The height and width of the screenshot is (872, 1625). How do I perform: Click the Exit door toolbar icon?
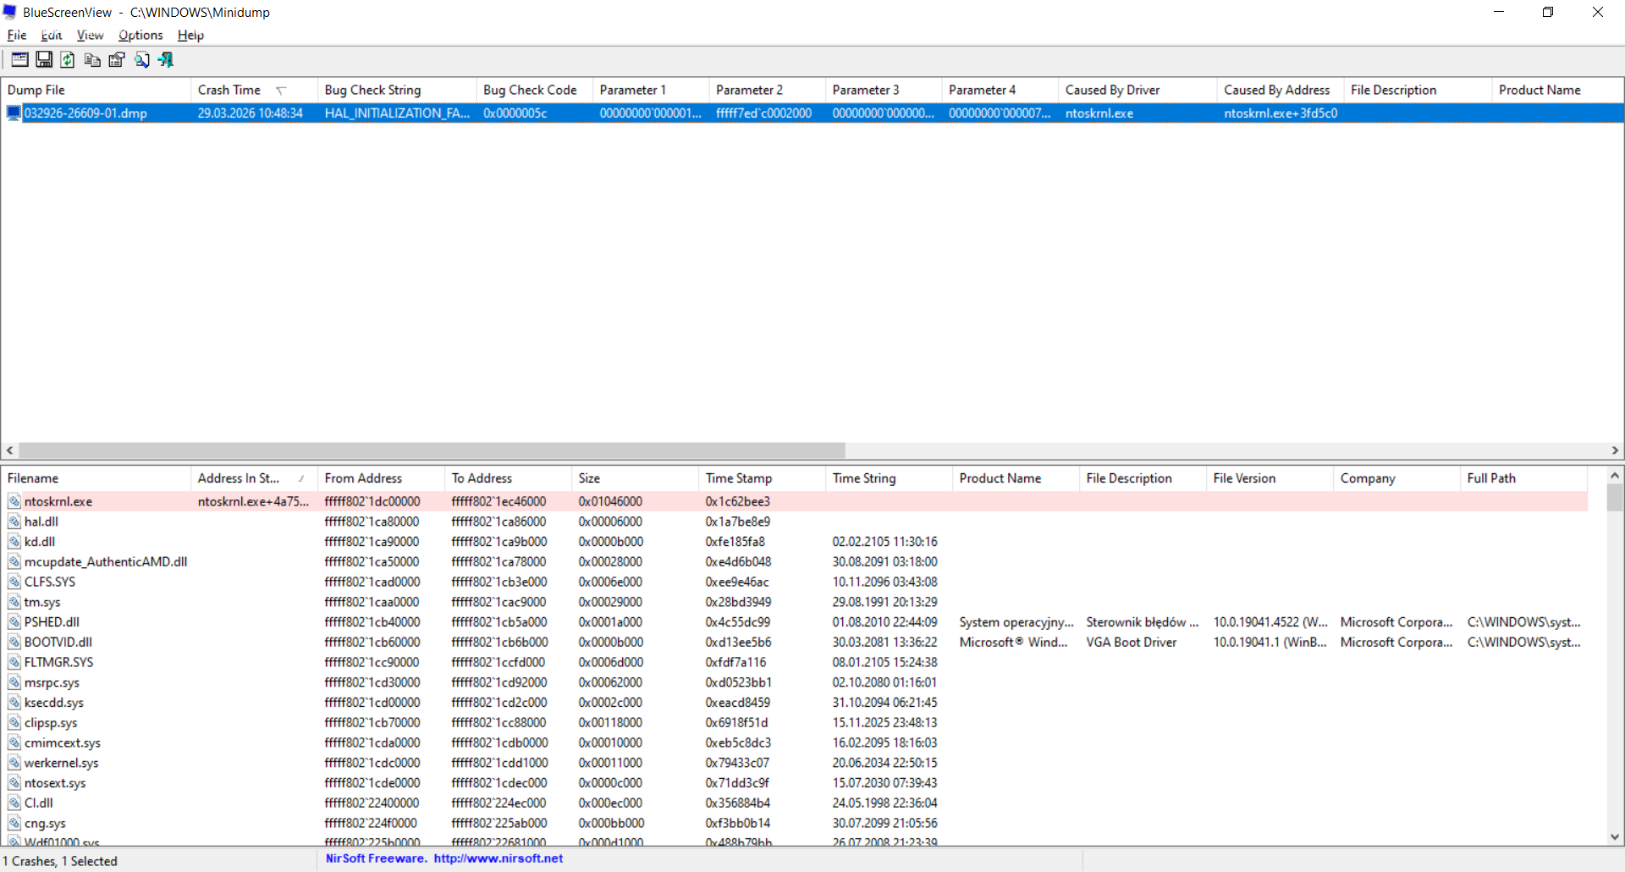click(x=166, y=59)
